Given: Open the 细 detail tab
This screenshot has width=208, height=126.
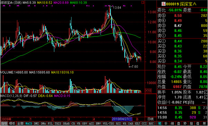Looking at the screenshot, I should pos(172,124).
